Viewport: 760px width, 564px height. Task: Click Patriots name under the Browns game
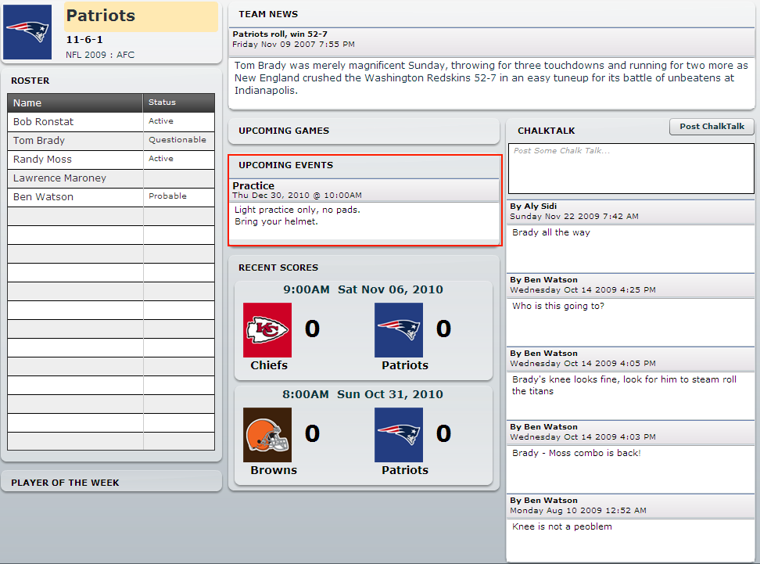(x=405, y=470)
